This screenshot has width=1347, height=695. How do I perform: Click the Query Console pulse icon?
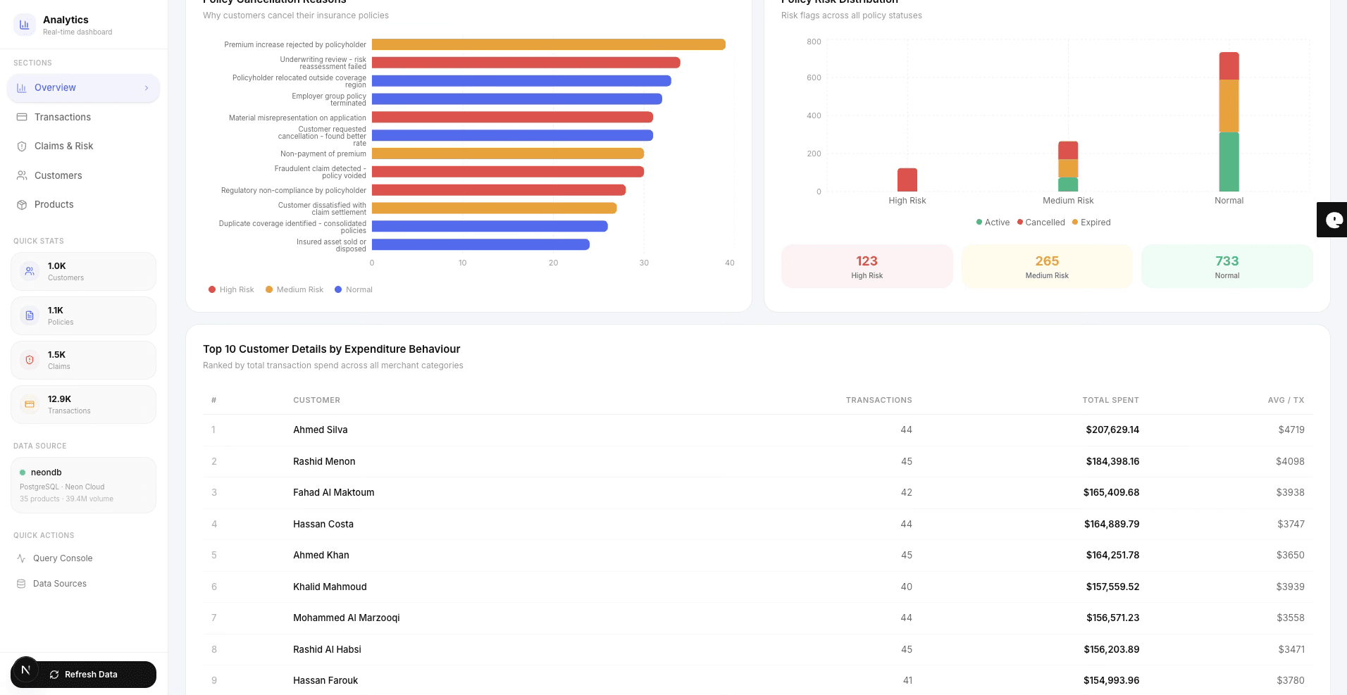(21, 558)
